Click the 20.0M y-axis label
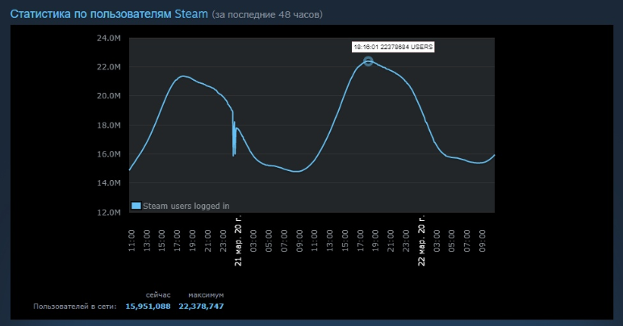Image resolution: width=623 pixels, height=326 pixels. [x=108, y=96]
